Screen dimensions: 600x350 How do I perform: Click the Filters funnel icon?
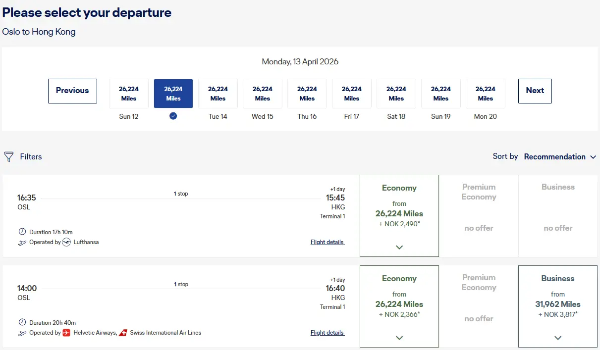pos(8,157)
